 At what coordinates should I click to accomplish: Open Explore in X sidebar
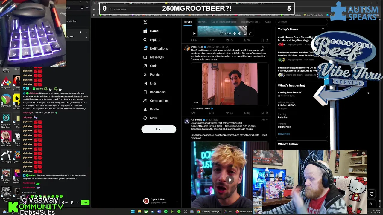[152, 40]
